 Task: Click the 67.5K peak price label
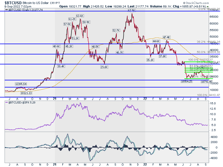(132, 10)
